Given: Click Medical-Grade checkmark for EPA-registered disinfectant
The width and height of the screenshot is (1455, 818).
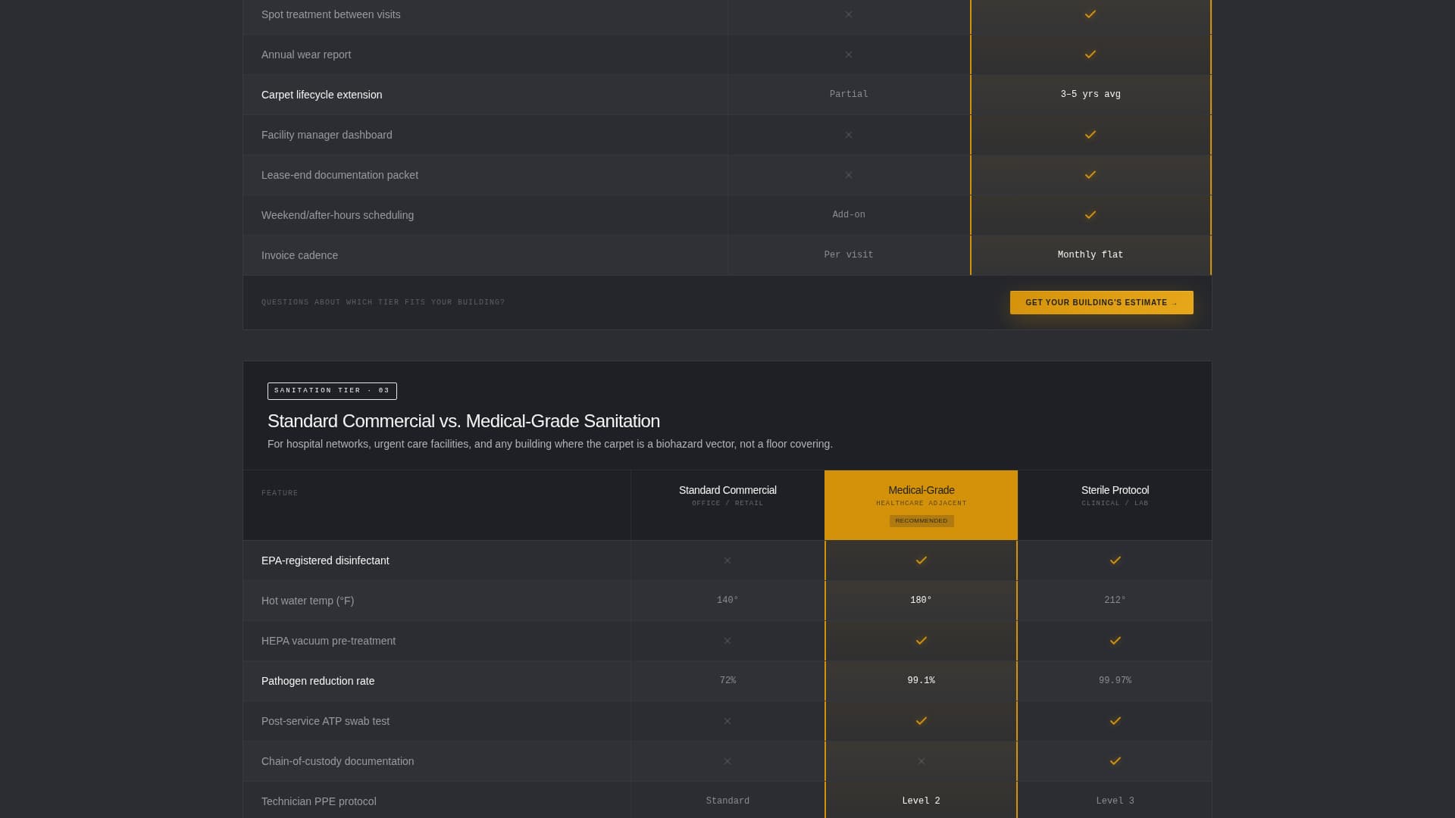Looking at the screenshot, I should 921,560.
